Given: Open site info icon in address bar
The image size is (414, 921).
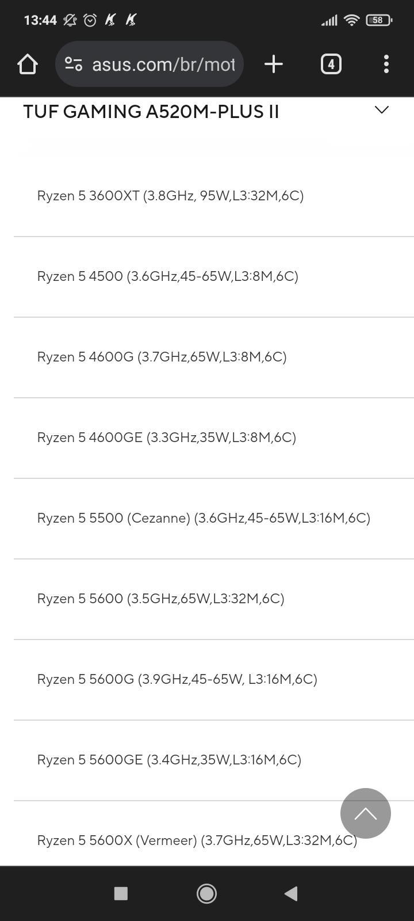Looking at the screenshot, I should click(x=74, y=64).
